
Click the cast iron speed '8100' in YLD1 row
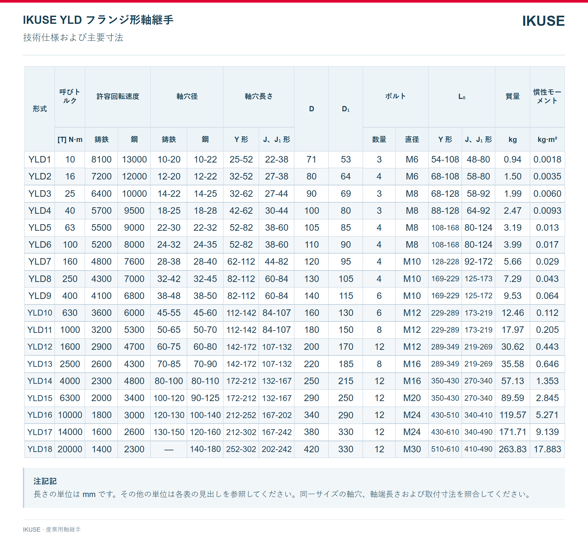(101, 159)
